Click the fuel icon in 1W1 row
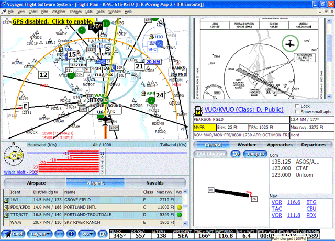The image size is (335, 241). (6, 200)
